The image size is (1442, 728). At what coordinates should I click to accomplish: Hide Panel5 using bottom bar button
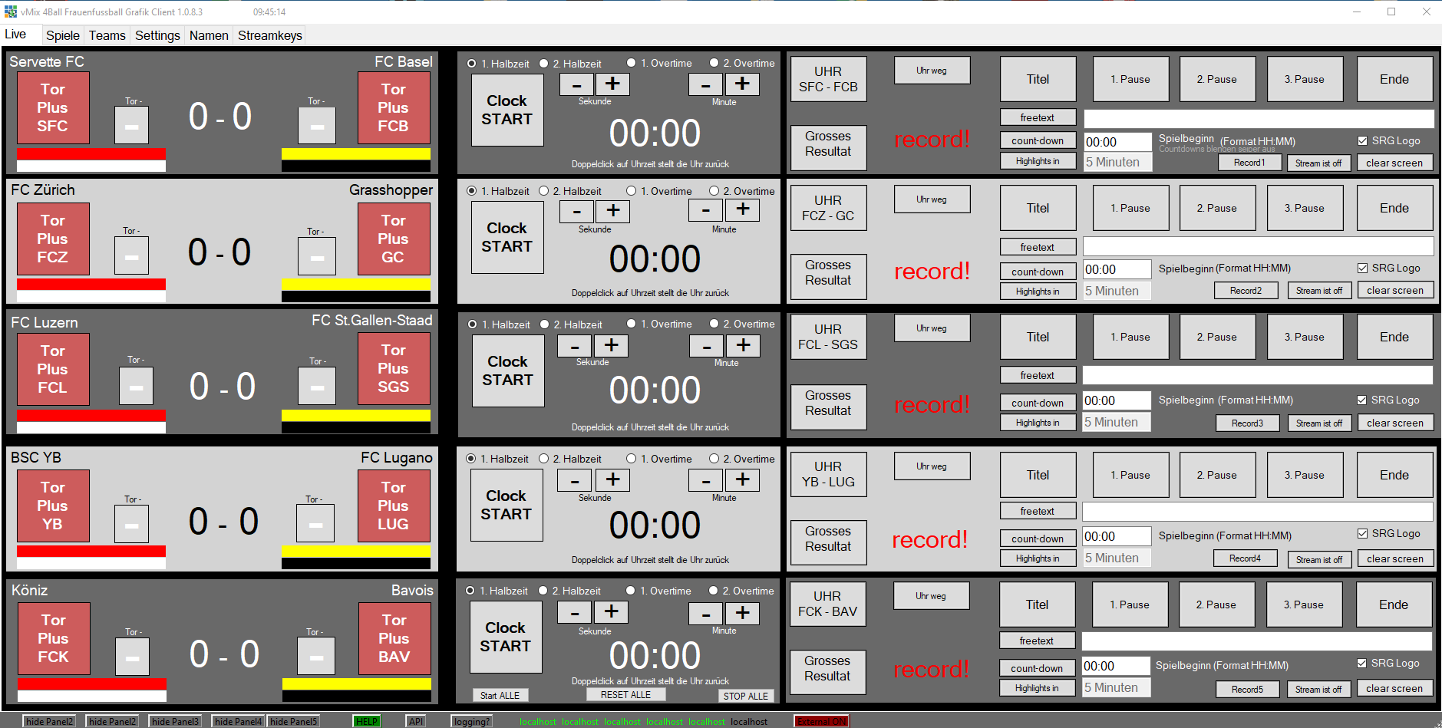(293, 721)
